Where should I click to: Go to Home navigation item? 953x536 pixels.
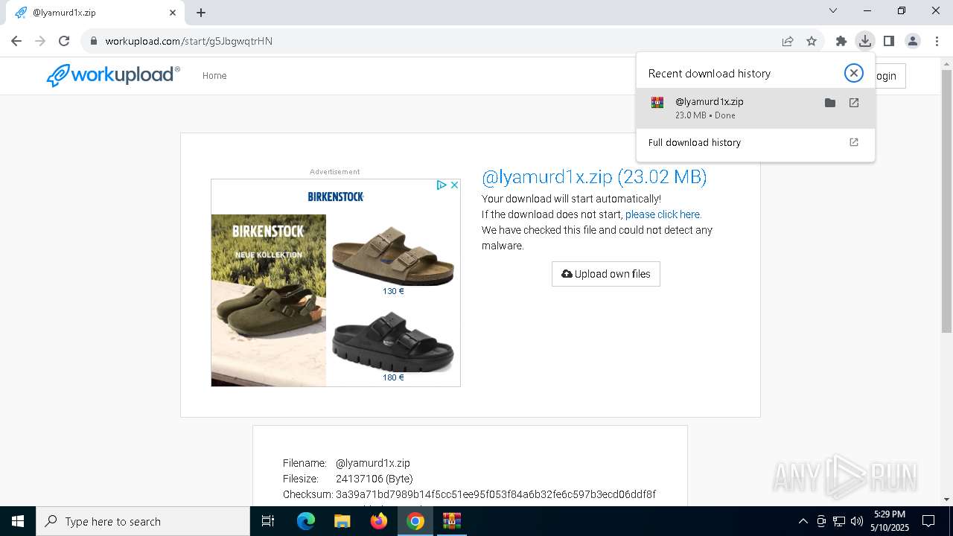(x=214, y=75)
